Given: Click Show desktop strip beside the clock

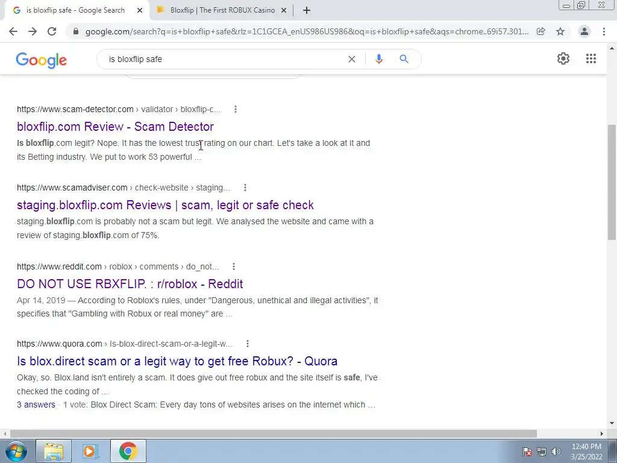Looking at the screenshot, I should [613, 451].
